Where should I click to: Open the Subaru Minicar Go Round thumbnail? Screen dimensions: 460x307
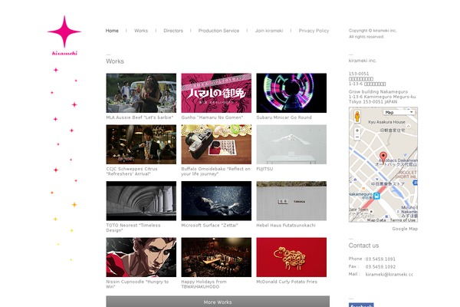[291, 93]
